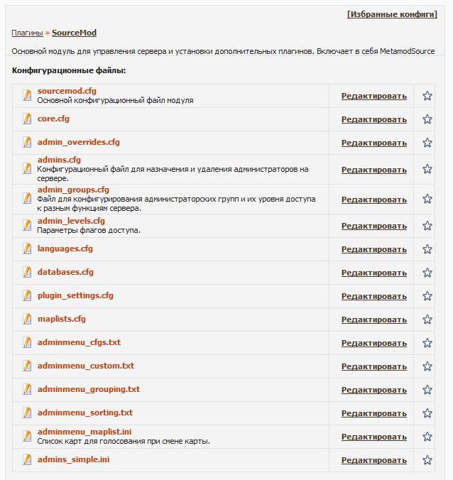The image size is (453, 480).
Task: Click the pencil file icon beside sourcemod.cfg
Action: (27, 95)
